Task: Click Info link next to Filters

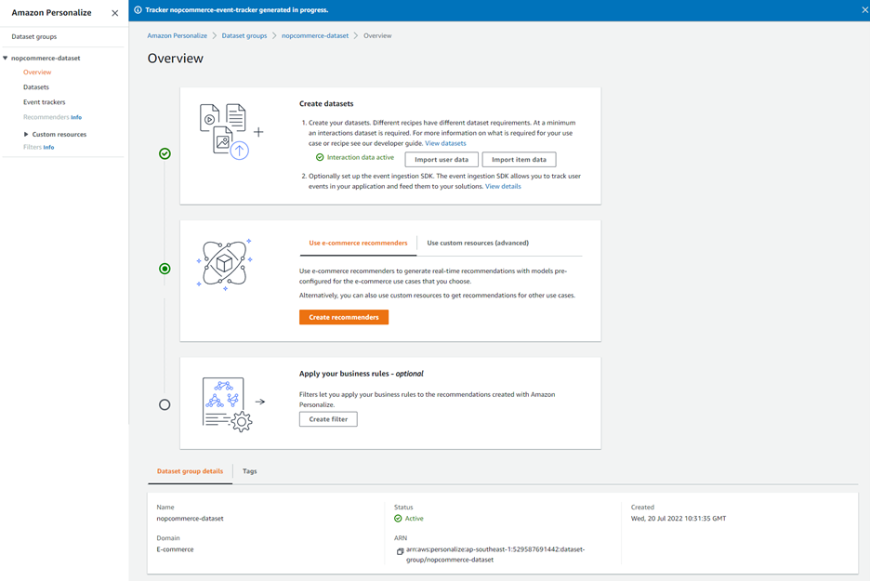Action: (x=49, y=147)
